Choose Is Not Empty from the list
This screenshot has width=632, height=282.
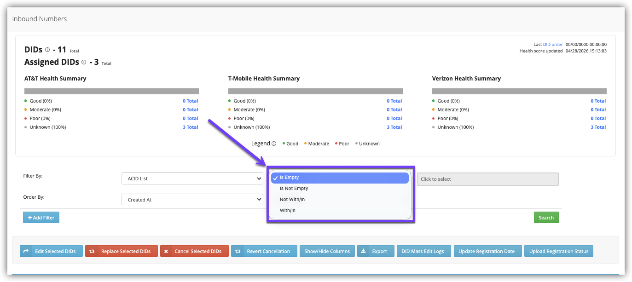(x=294, y=189)
